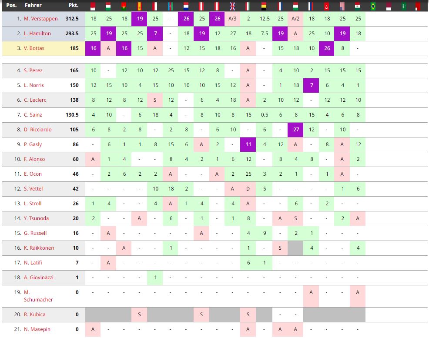Open F. Alonso's profile link

pos(34,159)
